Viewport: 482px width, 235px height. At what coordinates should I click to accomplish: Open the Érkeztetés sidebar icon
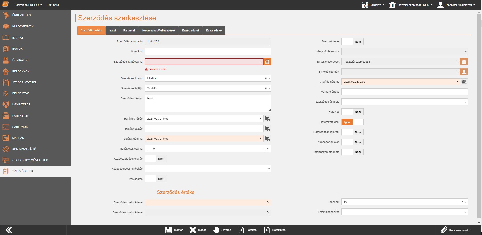coord(6,15)
